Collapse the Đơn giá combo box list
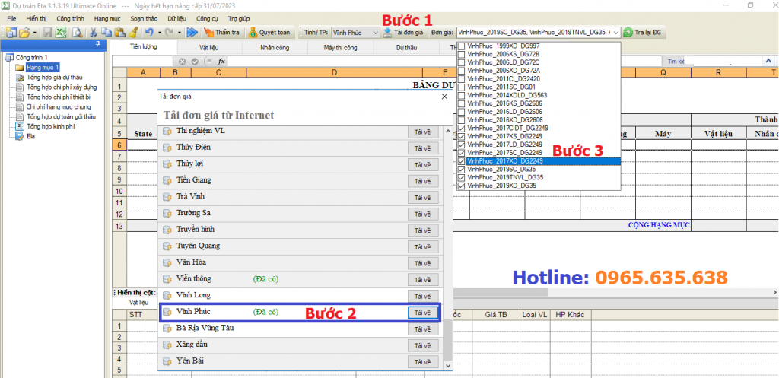Image resolution: width=779 pixels, height=378 pixels. click(x=615, y=33)
